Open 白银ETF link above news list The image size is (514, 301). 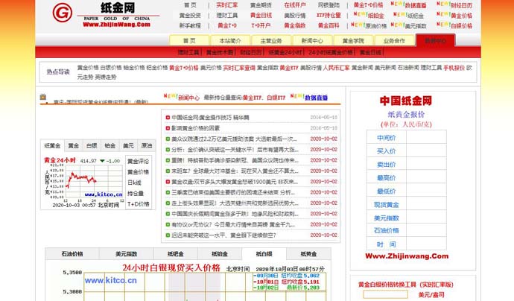(x=276, y=98)
